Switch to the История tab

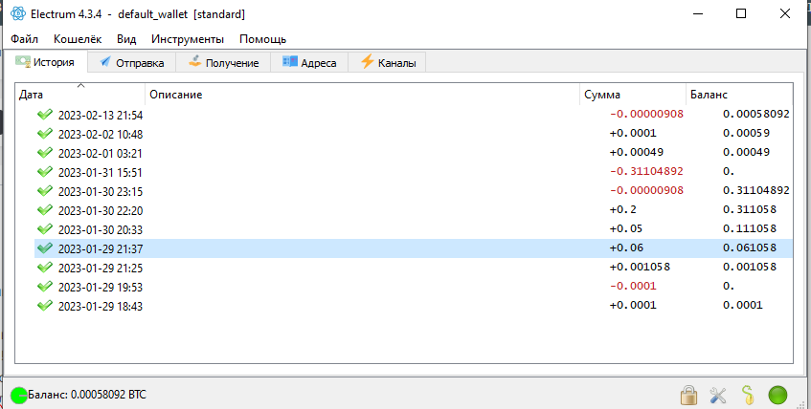click(45, 62)
